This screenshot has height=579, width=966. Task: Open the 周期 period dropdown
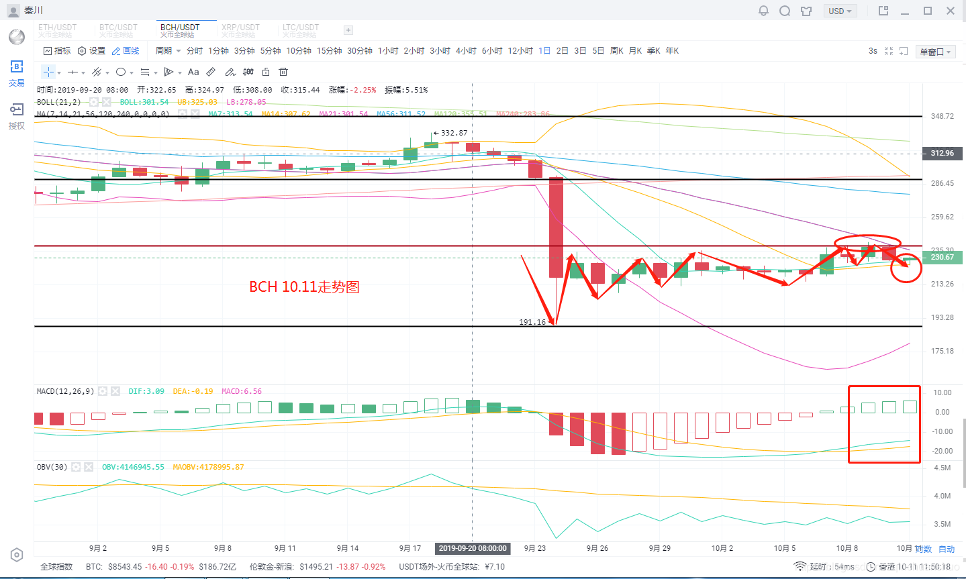tap(168, 51)
